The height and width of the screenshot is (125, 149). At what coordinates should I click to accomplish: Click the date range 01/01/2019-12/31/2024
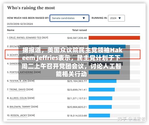pos(20,24)
